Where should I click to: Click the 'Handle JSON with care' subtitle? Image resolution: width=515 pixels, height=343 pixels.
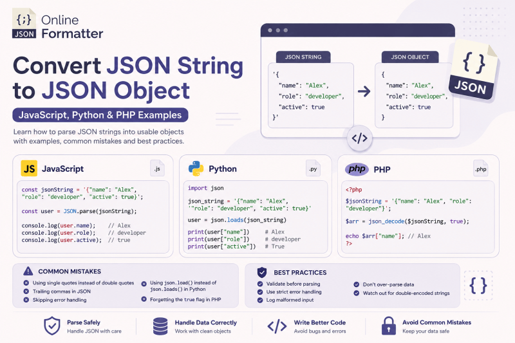coord(94,331)
